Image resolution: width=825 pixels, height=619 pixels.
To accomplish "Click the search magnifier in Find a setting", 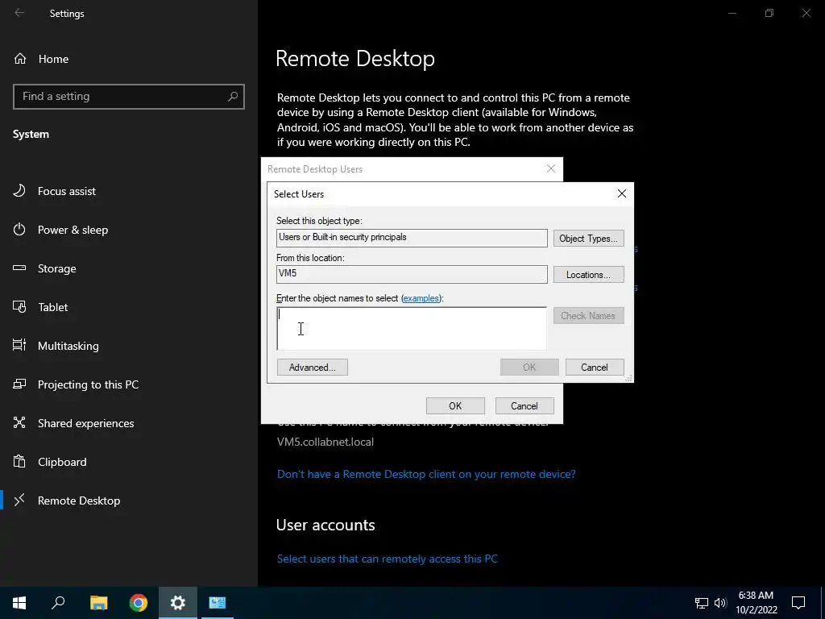I will tap(233, 97).
